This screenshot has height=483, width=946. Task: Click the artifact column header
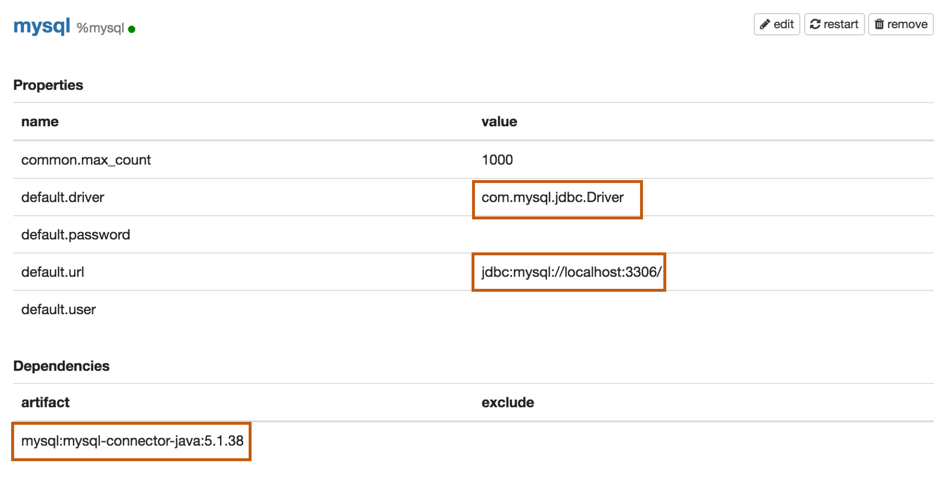coord(45,402)
